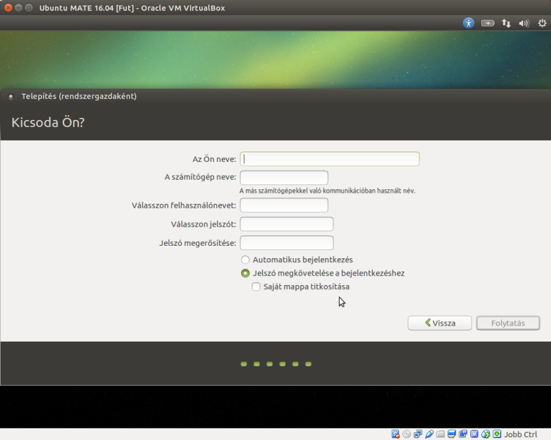Minimize the VirtualBox VM window

pos(19,8)
